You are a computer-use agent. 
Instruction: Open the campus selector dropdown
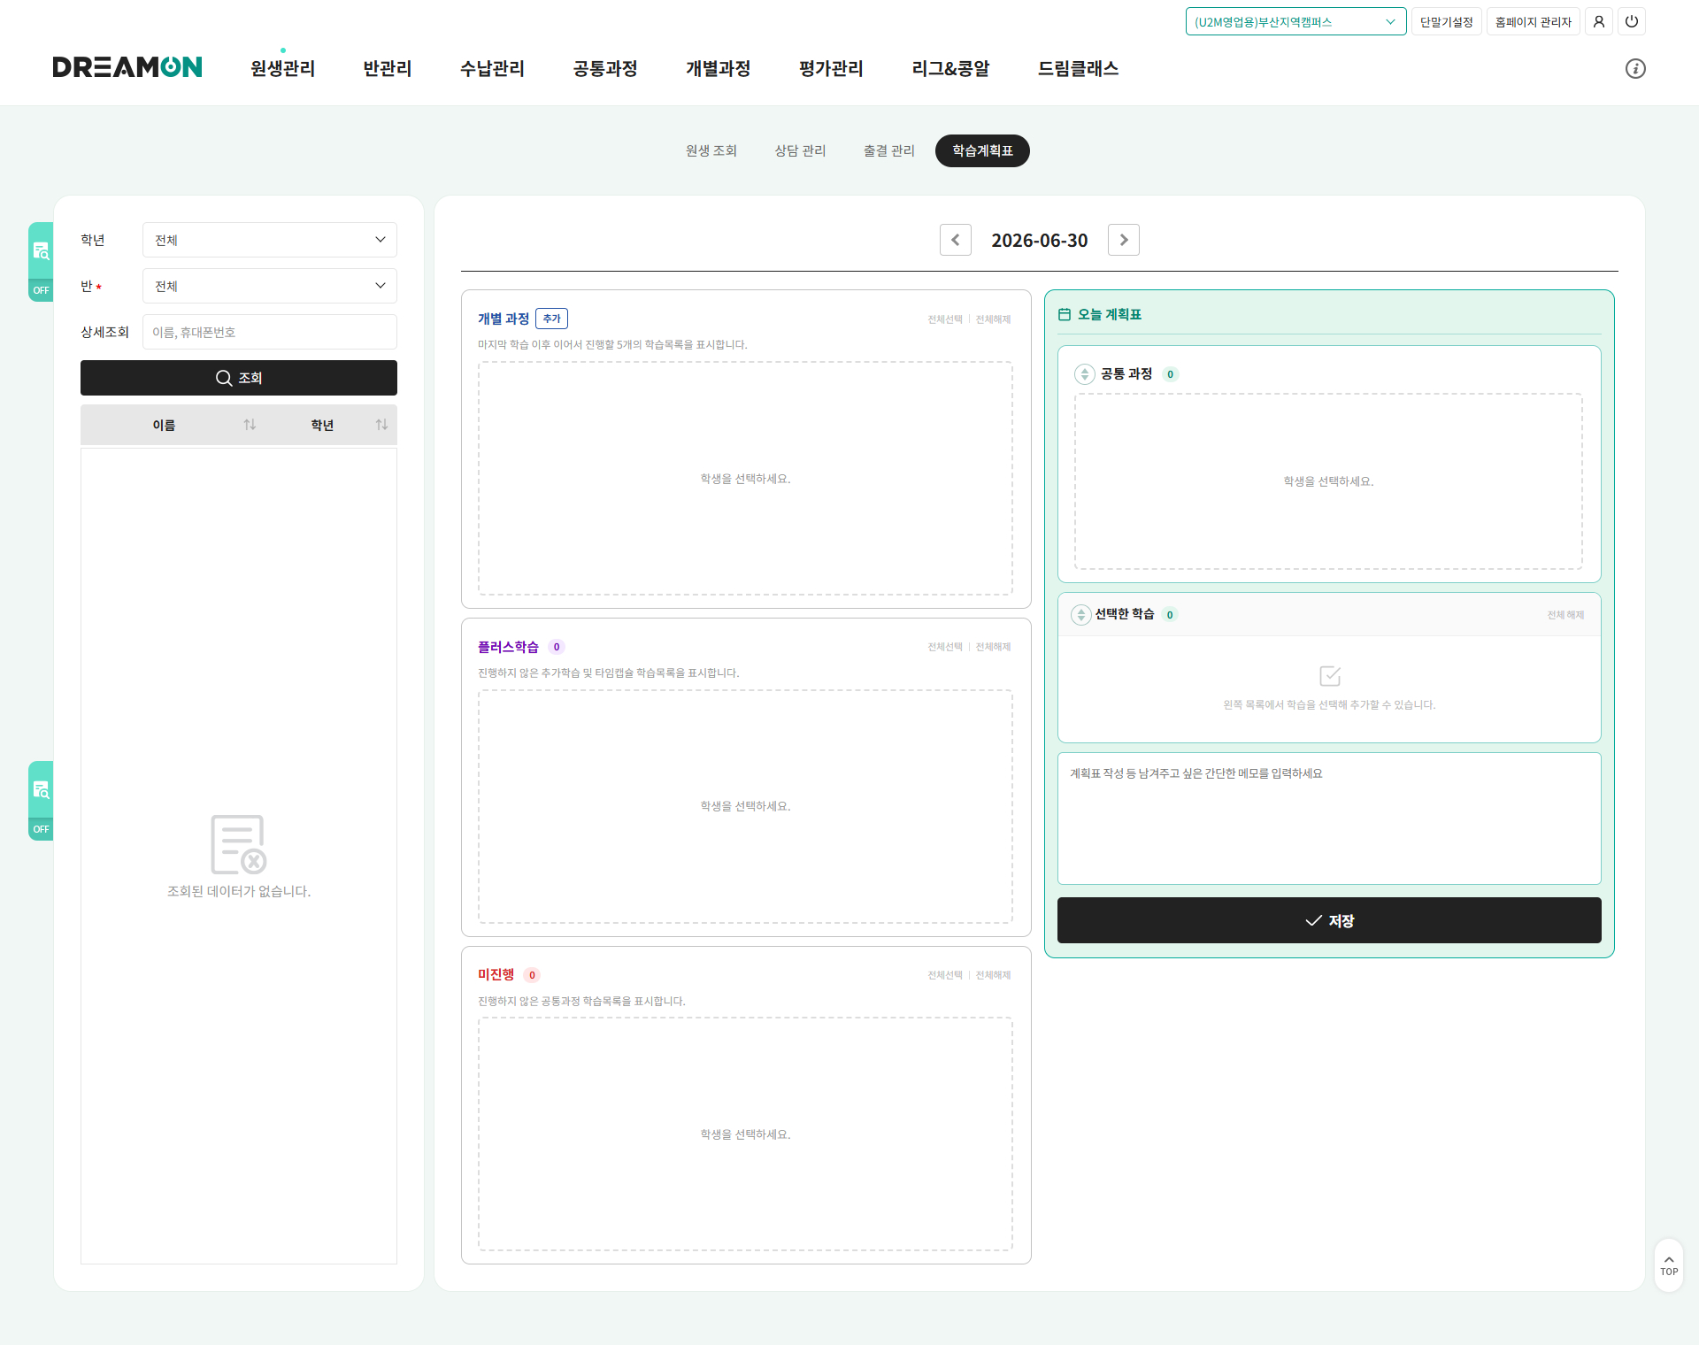pos(1295,21)
